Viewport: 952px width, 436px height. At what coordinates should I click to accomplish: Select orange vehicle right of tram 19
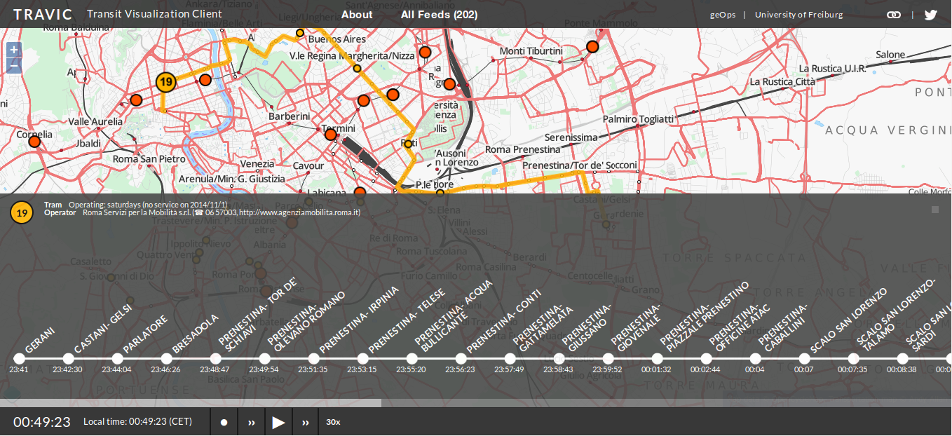click(205, 80)
